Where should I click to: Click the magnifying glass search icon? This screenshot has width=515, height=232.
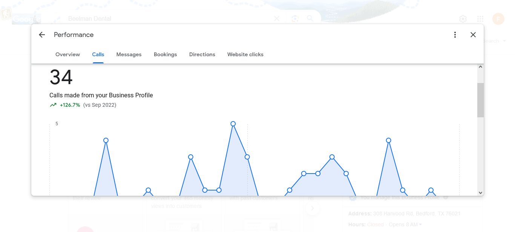(310, 18)
